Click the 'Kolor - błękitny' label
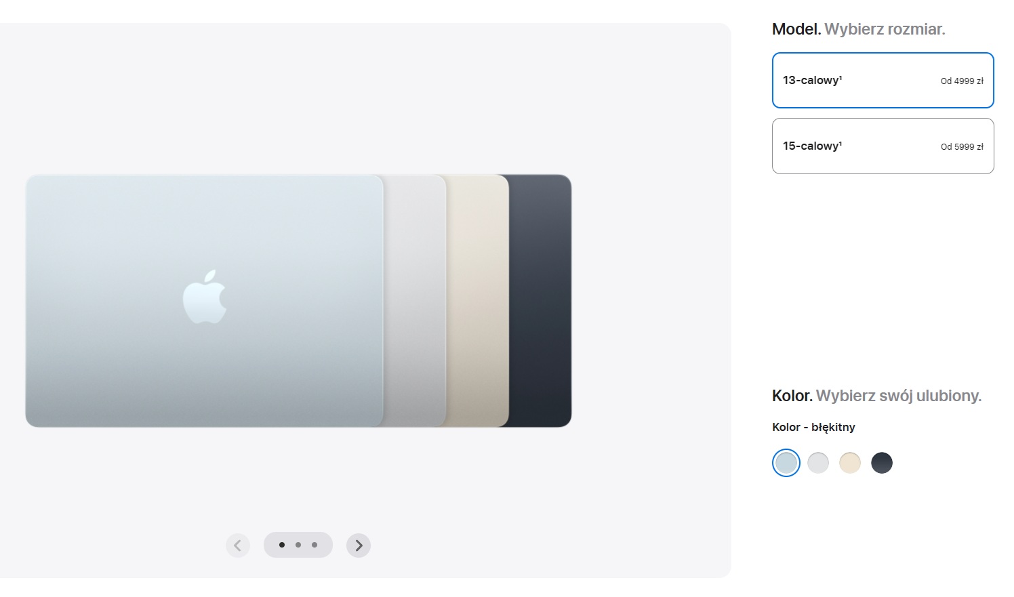 pyautogui.click(x=813, y=427)
